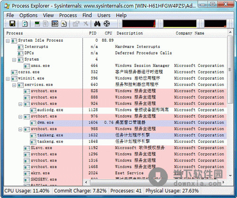The height and width of the screenshot is (198, 237).
Task: Open the View menu
Action: pyautogui.click(x=48, y=15)
